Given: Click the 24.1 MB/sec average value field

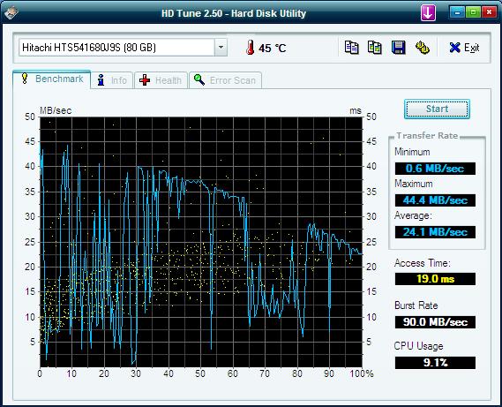Looking at the screenshot, I should click(x=435, y=232).
